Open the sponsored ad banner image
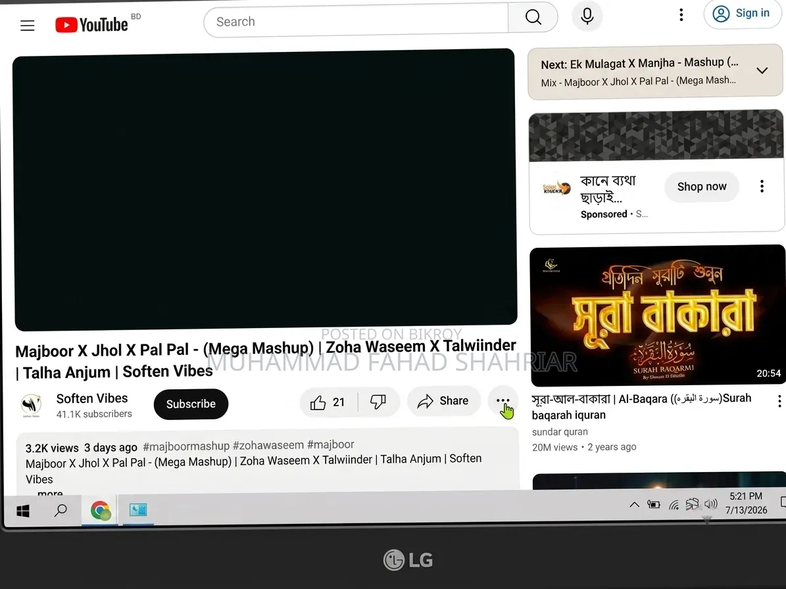Screen dimensions: 786x589 point(656,135)
